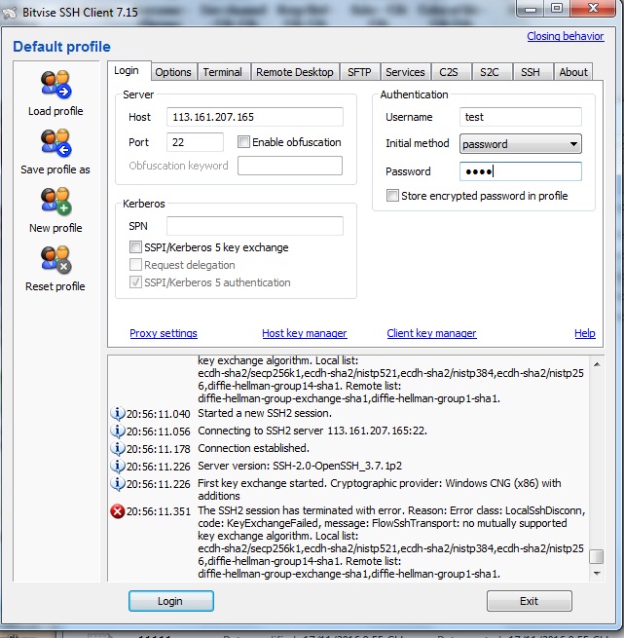Viewport: 624px width, 638px height.
Task: Open Proxy settings link
Action: [164, 333]
